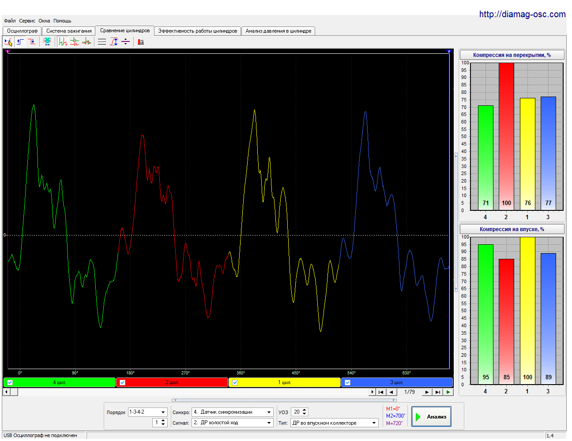
Task: Toggle the 1 цил. checkbox
Action: [x=235, y=382]
